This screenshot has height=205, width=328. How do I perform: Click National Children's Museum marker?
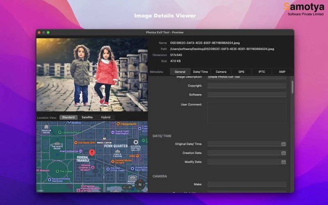93,167
